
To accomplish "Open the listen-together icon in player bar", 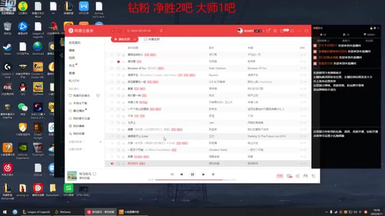I will coord(306,176).
